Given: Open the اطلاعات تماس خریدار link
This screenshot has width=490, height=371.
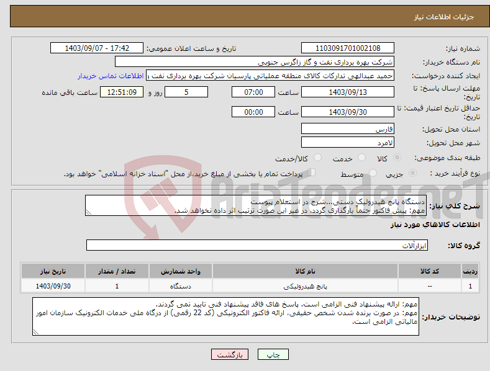Looking at the screenshot, I should tap(111, 76).
